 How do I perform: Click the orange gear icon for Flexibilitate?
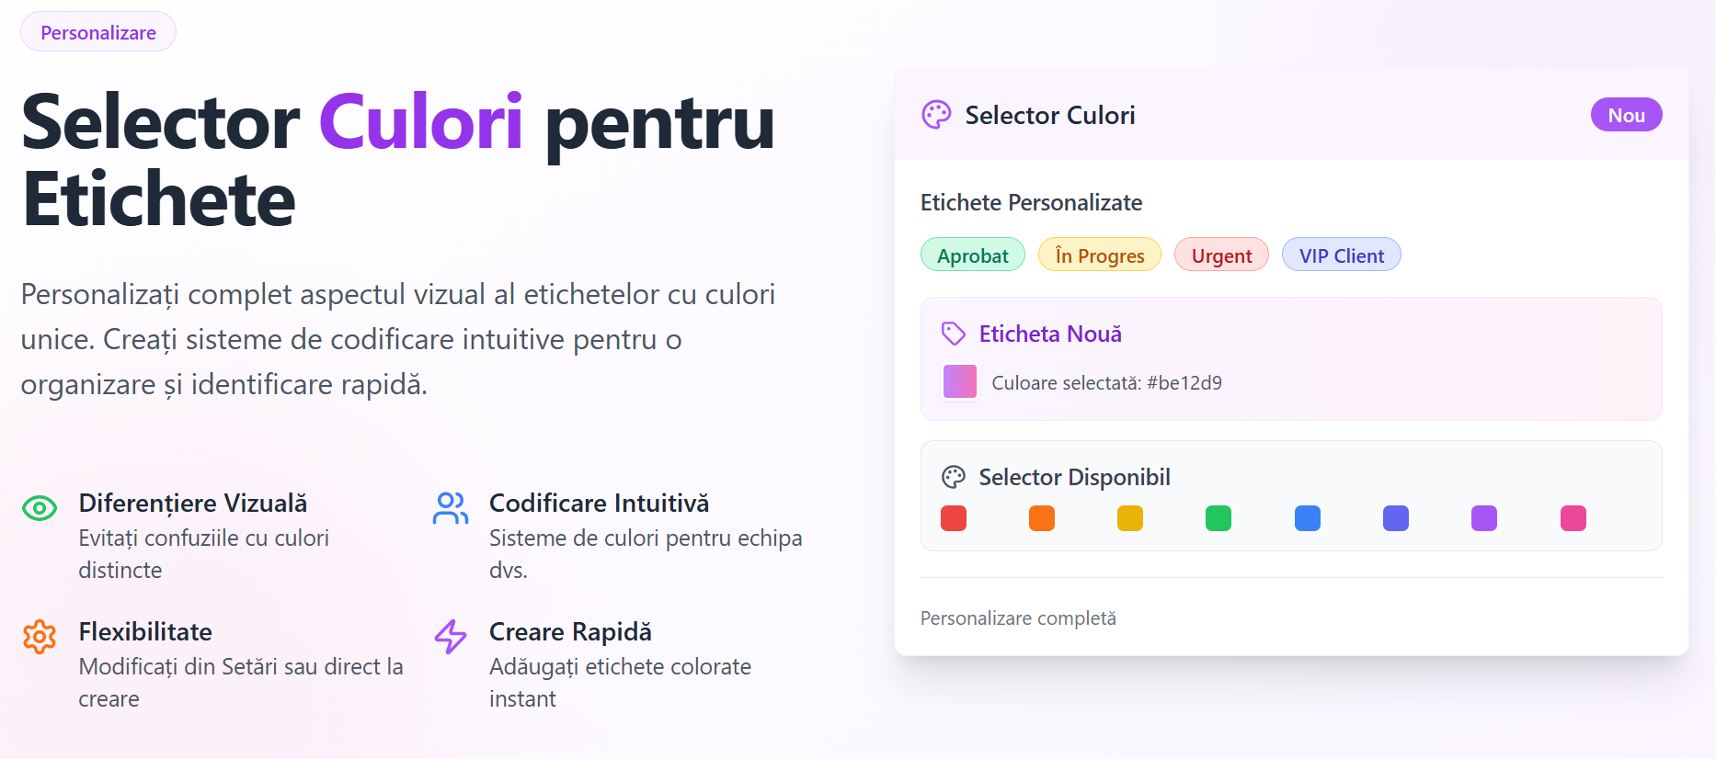point(40,636)
